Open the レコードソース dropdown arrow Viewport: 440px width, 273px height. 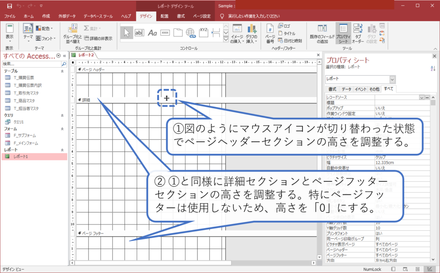tap(422, 98)
